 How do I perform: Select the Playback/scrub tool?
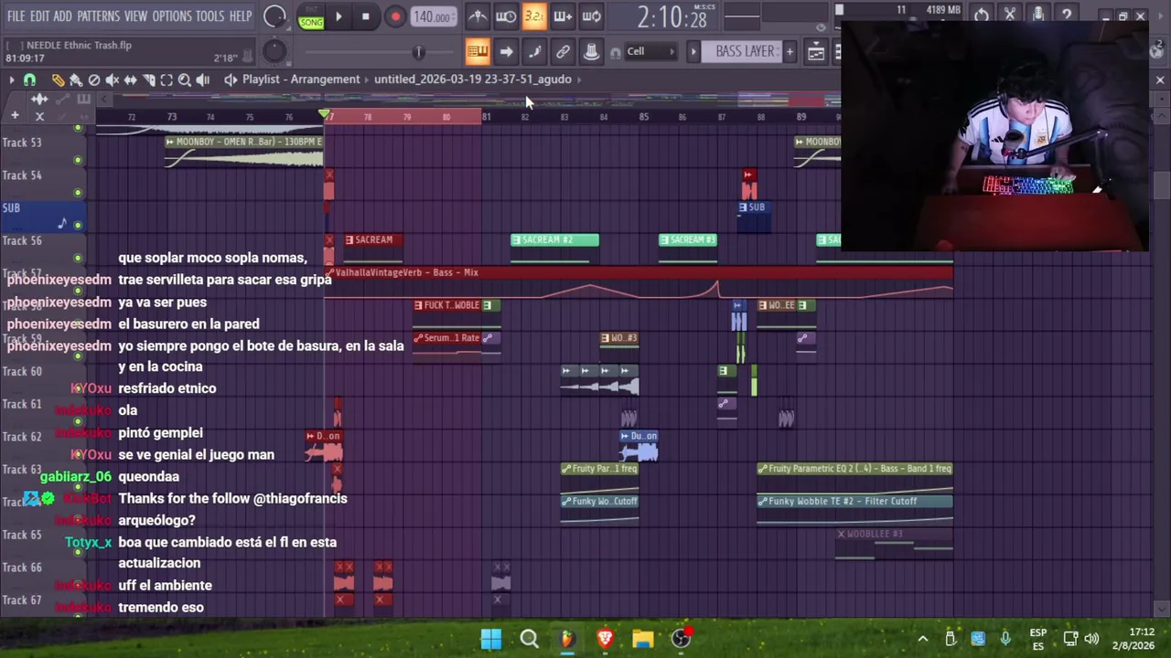tap(202, 80)
